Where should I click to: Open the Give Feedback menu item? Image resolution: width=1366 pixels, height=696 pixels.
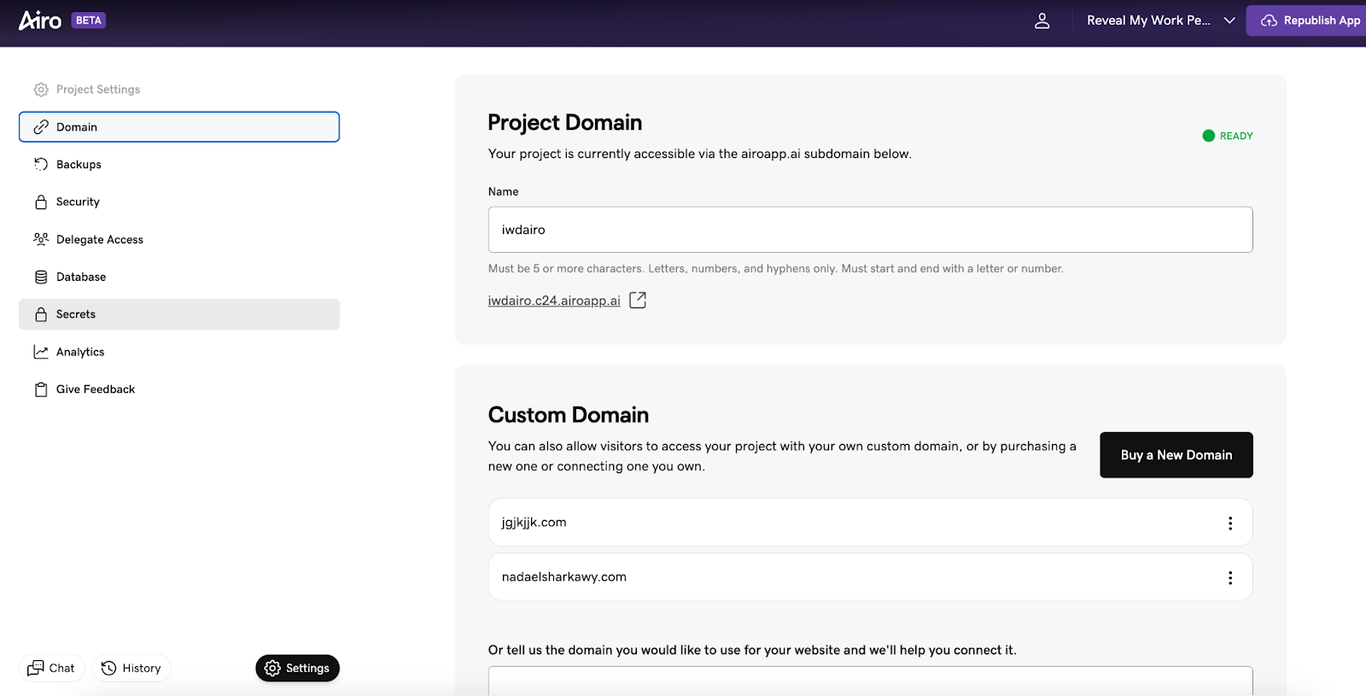click(179, 389)
